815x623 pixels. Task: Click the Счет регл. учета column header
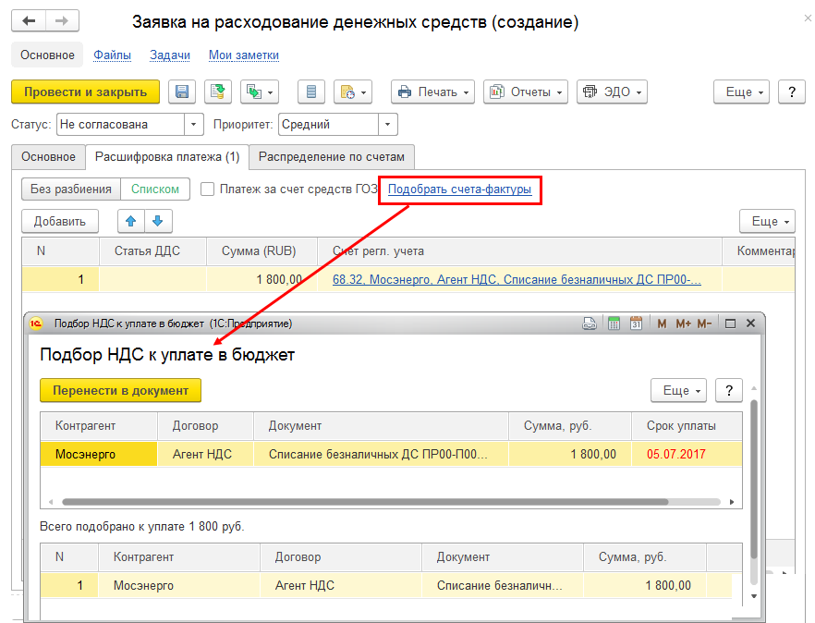coord(519,251)
